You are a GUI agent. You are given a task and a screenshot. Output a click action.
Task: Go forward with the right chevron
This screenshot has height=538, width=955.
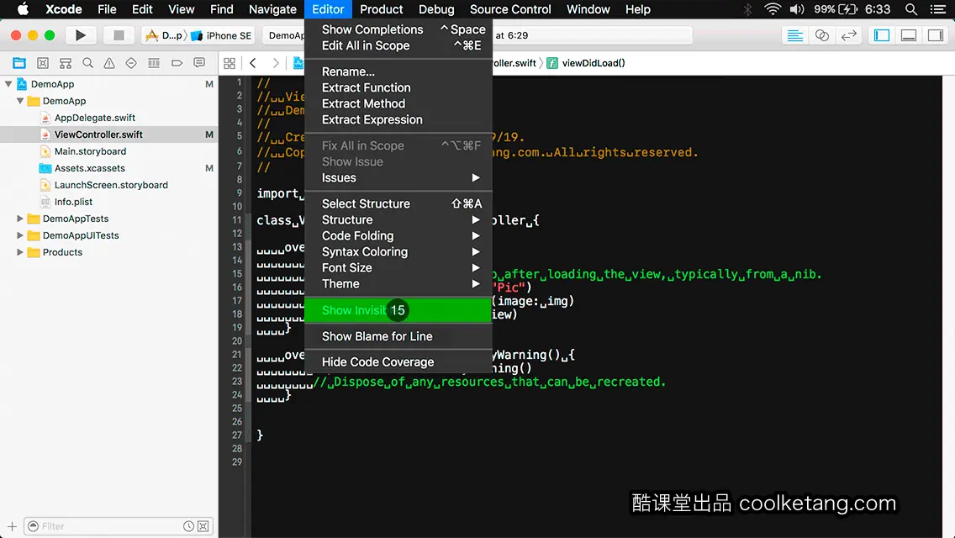[275, 63]
